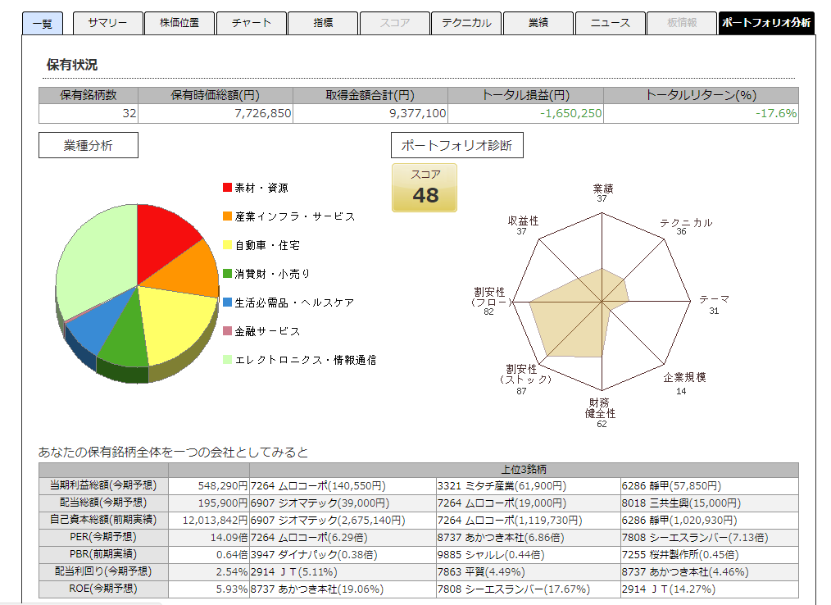Click the 割安性(ストック) 87 radar label
The height and width of the screenshot is (605, 831).
coord(524,379)
